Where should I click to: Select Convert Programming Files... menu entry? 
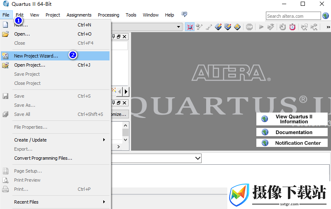[x=55, y=158]
